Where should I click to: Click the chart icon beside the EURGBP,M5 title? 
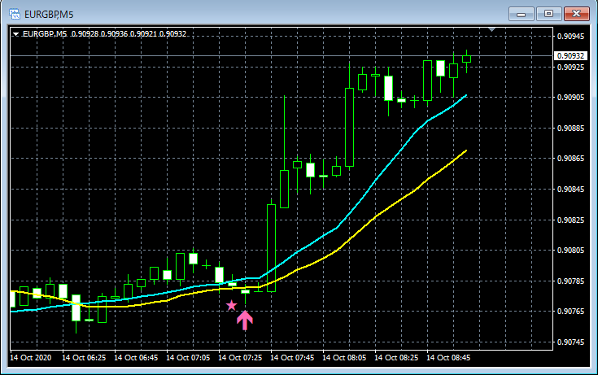(x=15, y=14)
